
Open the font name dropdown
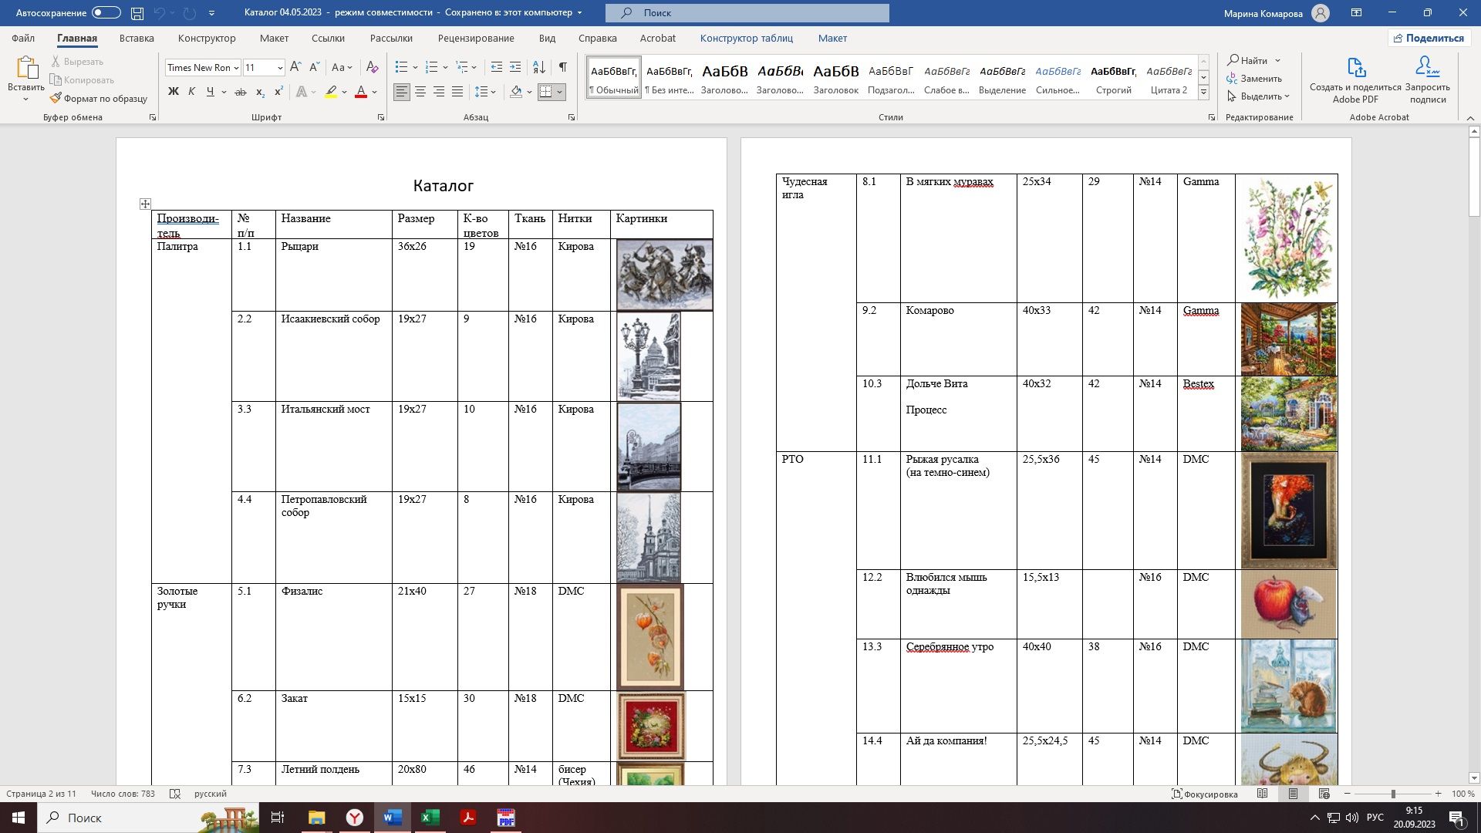point(236,68)
